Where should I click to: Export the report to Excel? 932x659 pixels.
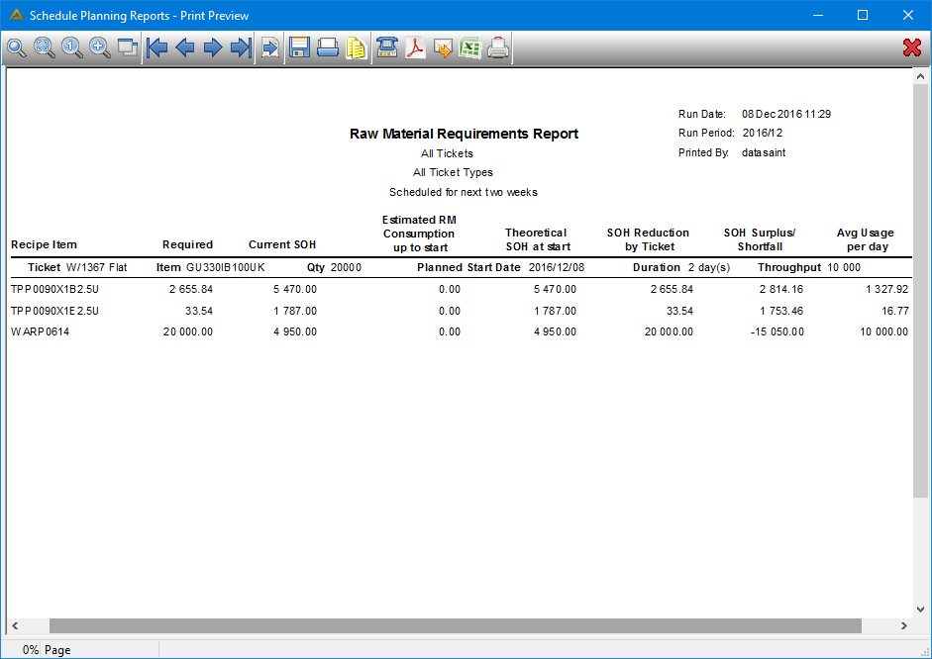470,47
